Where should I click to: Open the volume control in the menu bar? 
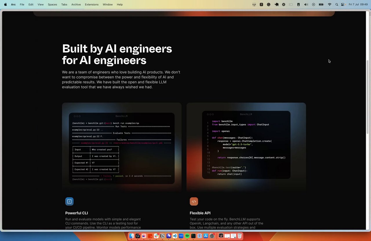click(306, 4)
